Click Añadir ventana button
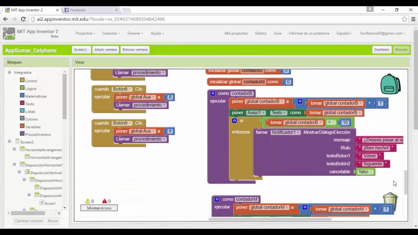 (105, 50)
